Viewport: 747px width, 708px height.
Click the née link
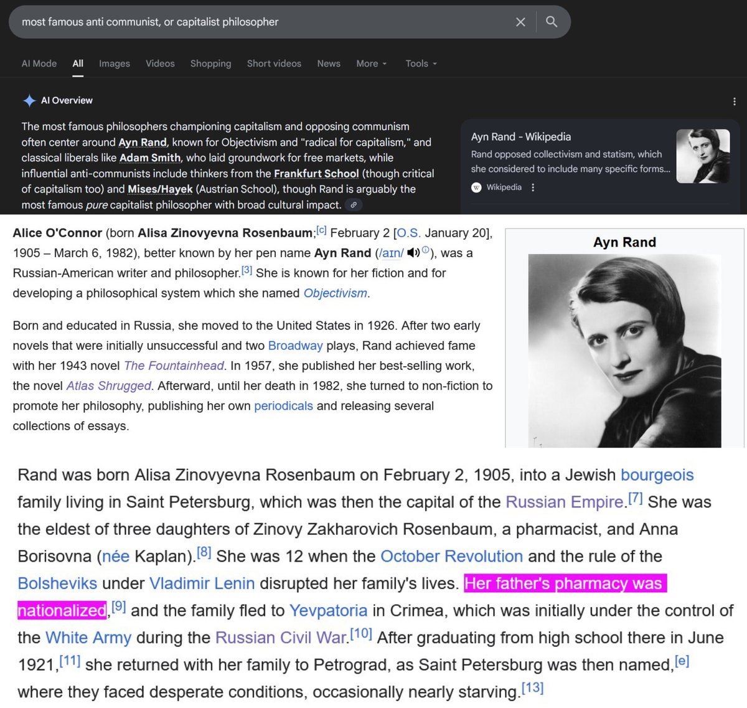point(116,556)
